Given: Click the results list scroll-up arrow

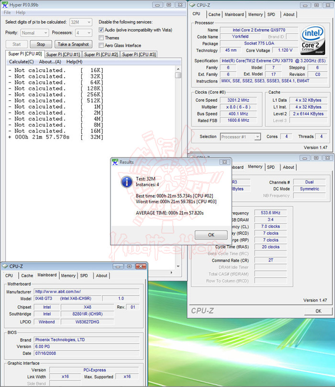Looking at the screenshot, I should (x=178, y=69).
